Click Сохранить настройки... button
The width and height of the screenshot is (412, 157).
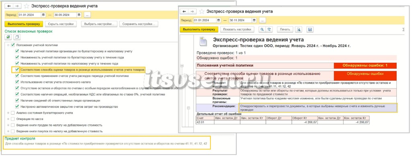pos(139,24)
